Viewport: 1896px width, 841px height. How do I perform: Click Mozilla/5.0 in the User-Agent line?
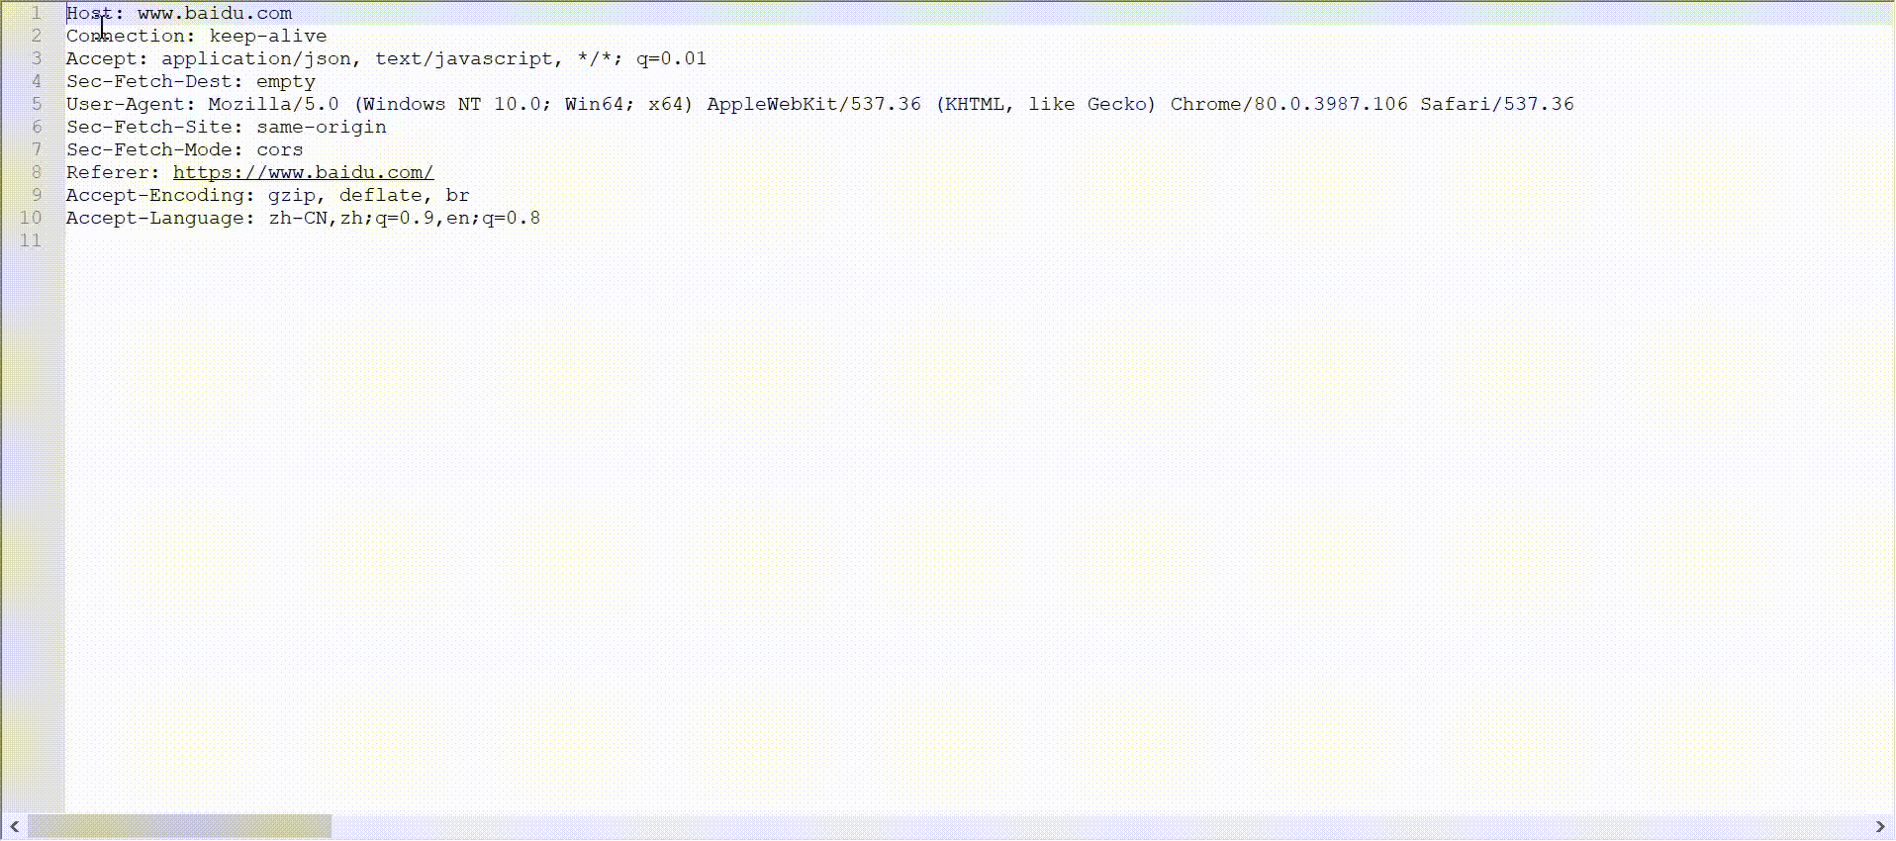click(x=273, y=105)
